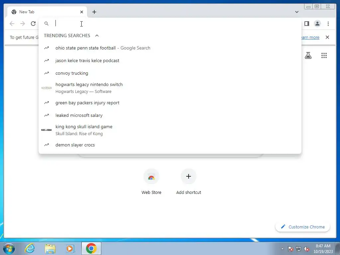The image size is (340, 255).
Task: Close the New Tab tab
Action: 82,12
